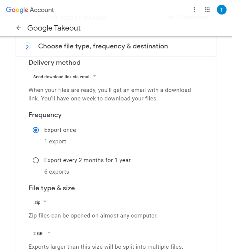Open the Google apps grid icon
Viewport: 232px width, 252px height.
pyautogui.click(x=207, y=10)
